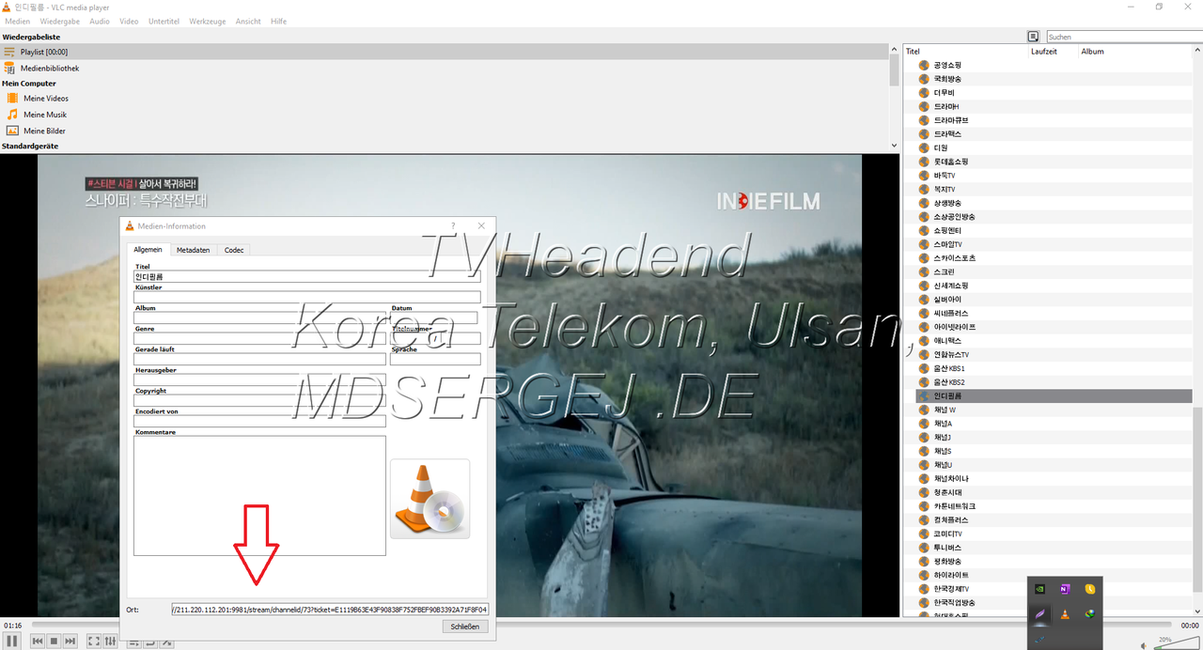This screenshot has height=650, width=1203.
Task: Open the Video menu
Action: coord(129,21)
